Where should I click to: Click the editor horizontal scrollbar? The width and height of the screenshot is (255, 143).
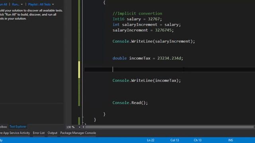(169, 127)
